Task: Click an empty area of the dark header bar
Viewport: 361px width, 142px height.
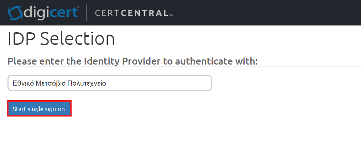Action: (265, 13)
